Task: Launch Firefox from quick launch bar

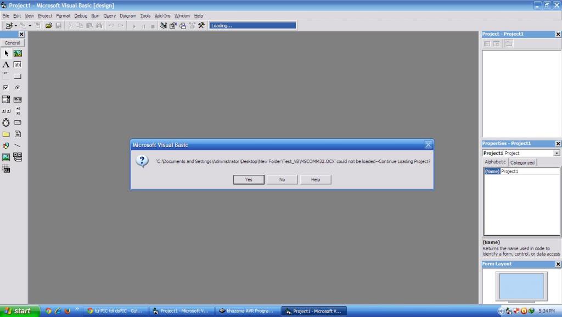Action: (x=67, y=311)
